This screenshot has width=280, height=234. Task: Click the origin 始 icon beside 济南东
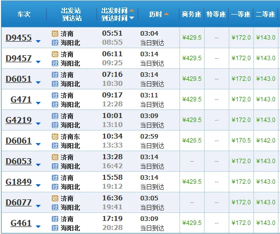[x=55, y=137]
